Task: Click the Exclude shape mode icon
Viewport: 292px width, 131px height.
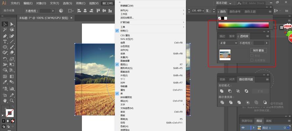Action: (x=246, y=91)
